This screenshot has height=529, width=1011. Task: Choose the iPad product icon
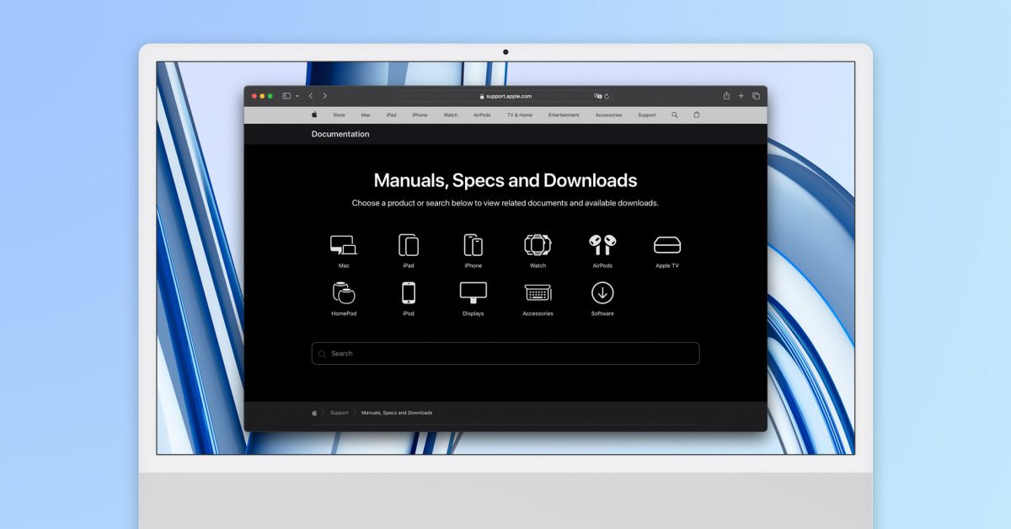409,245
